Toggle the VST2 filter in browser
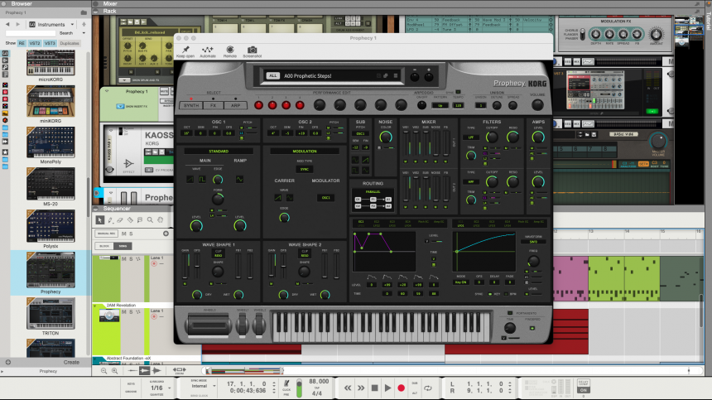 click(35, 43)
